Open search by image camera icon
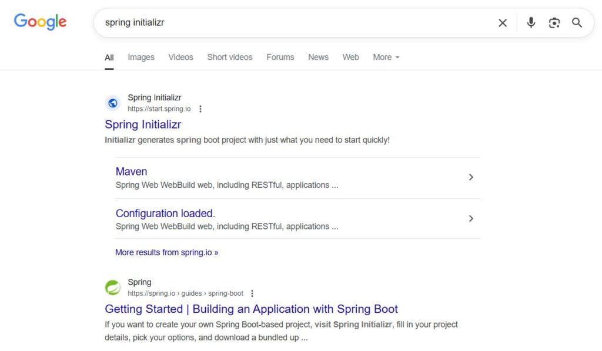602x351 pixels. point(554,23)
